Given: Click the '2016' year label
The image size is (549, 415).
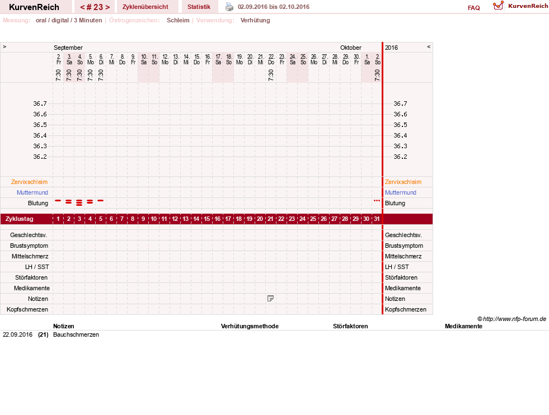Looking at the screenshot, I should (391, 48).
